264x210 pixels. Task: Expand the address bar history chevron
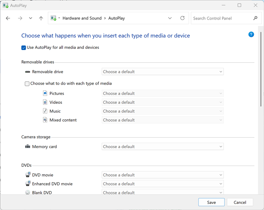(x=170, y=18)
